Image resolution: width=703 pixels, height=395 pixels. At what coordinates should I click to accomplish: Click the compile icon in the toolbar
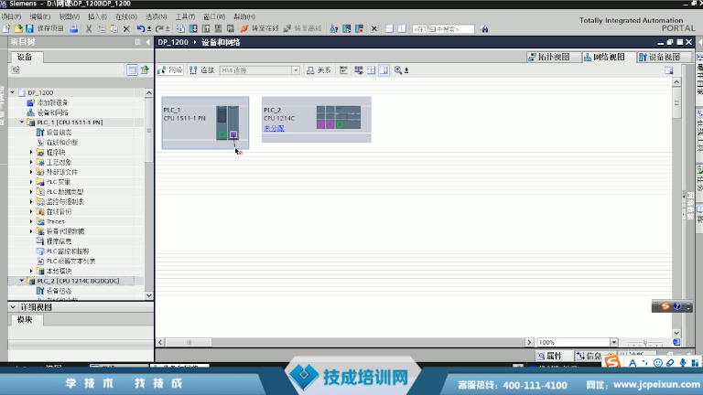point(180,28)
